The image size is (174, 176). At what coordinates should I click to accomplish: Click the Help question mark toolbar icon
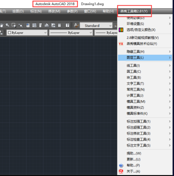point(67,25)
